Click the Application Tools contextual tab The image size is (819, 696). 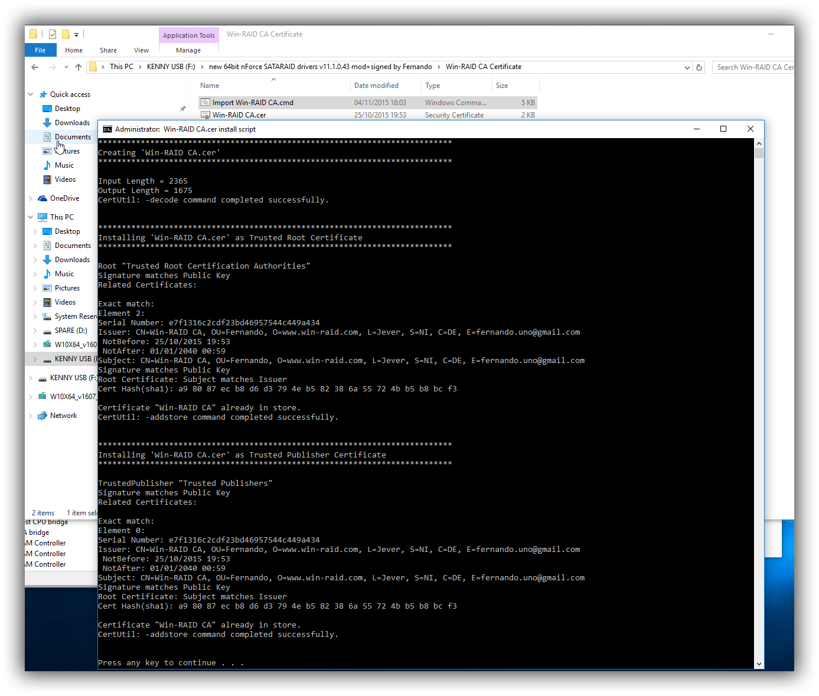pyautogui.click(x=189, y=35)
